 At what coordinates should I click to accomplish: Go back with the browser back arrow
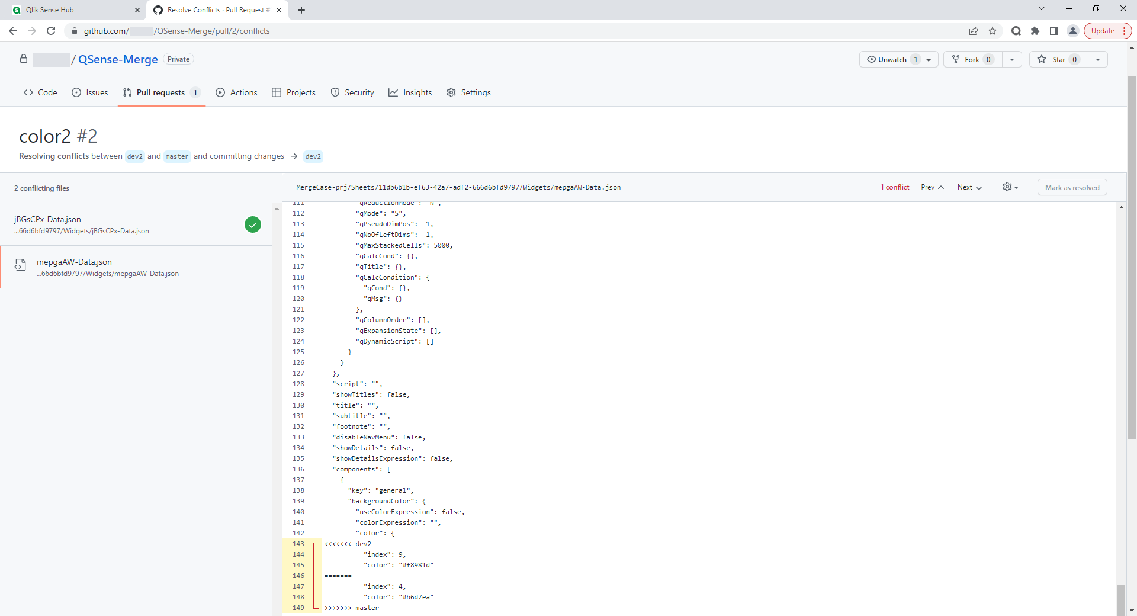pyautogui.click(x=13, y=31)
